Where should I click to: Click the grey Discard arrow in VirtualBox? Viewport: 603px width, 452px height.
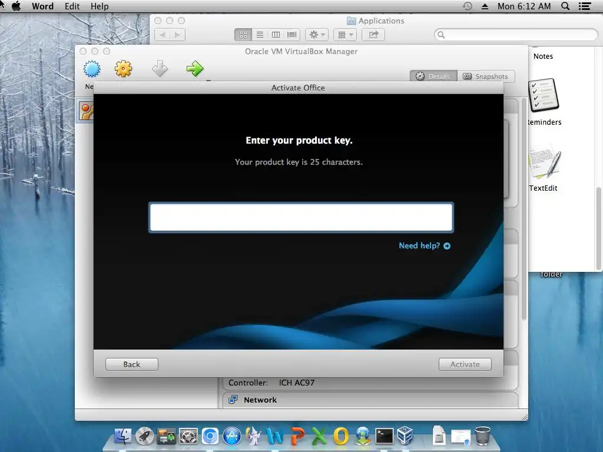coord(160,69)
